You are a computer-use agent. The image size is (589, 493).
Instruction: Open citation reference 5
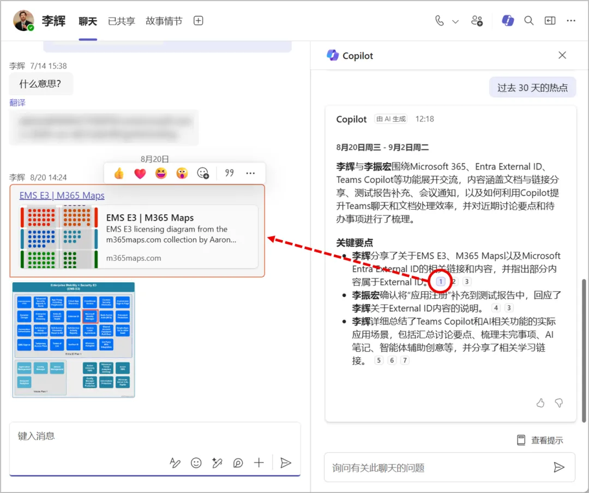click(x=378, y=360)
